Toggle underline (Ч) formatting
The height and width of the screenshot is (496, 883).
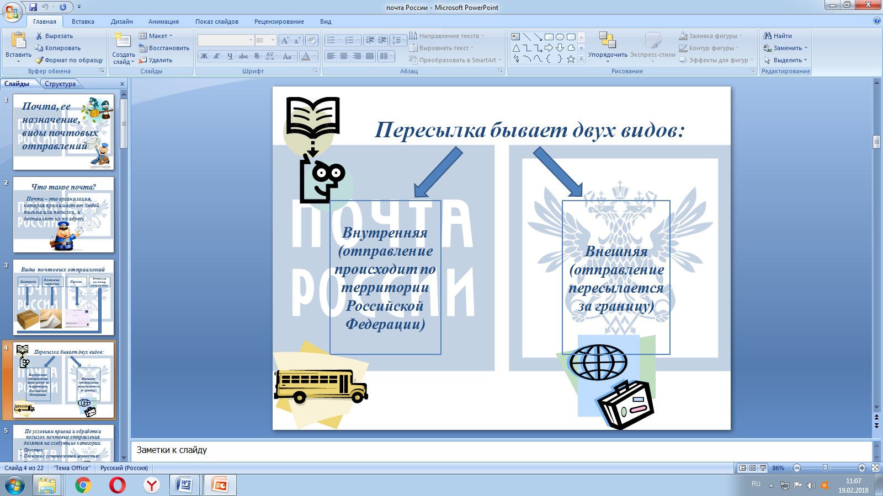230,56
